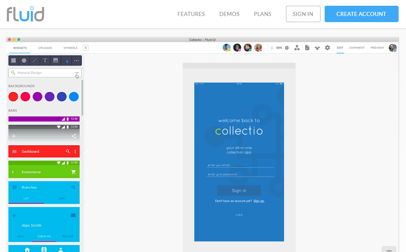This screenshot has height=252, width=406.
Task: Click the add new page icon
Action: click(x=307, y=48)
